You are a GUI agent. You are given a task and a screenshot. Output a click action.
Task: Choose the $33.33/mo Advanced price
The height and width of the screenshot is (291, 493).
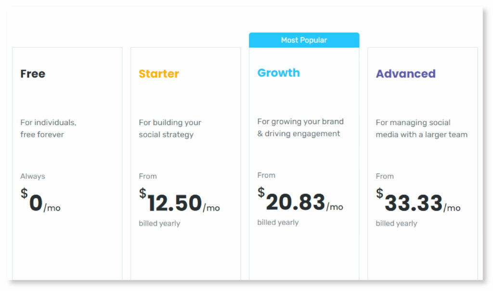click(x=418, y=202)
